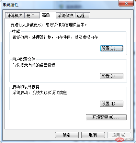Image resolution: width=136 pixels, height=143 pixels.
Task: Open the 环境变量(N) dialog
Action: tap(106, 117)
